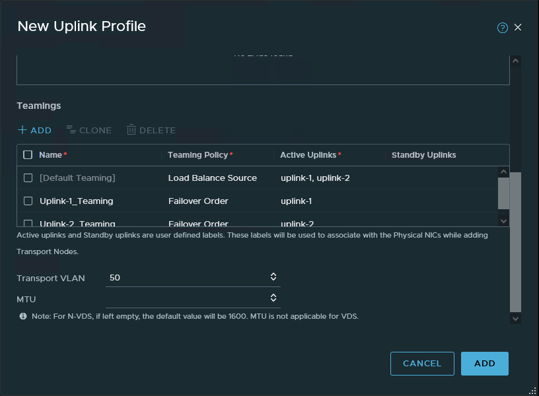Clone the selected teaming entry

(89, 130)
